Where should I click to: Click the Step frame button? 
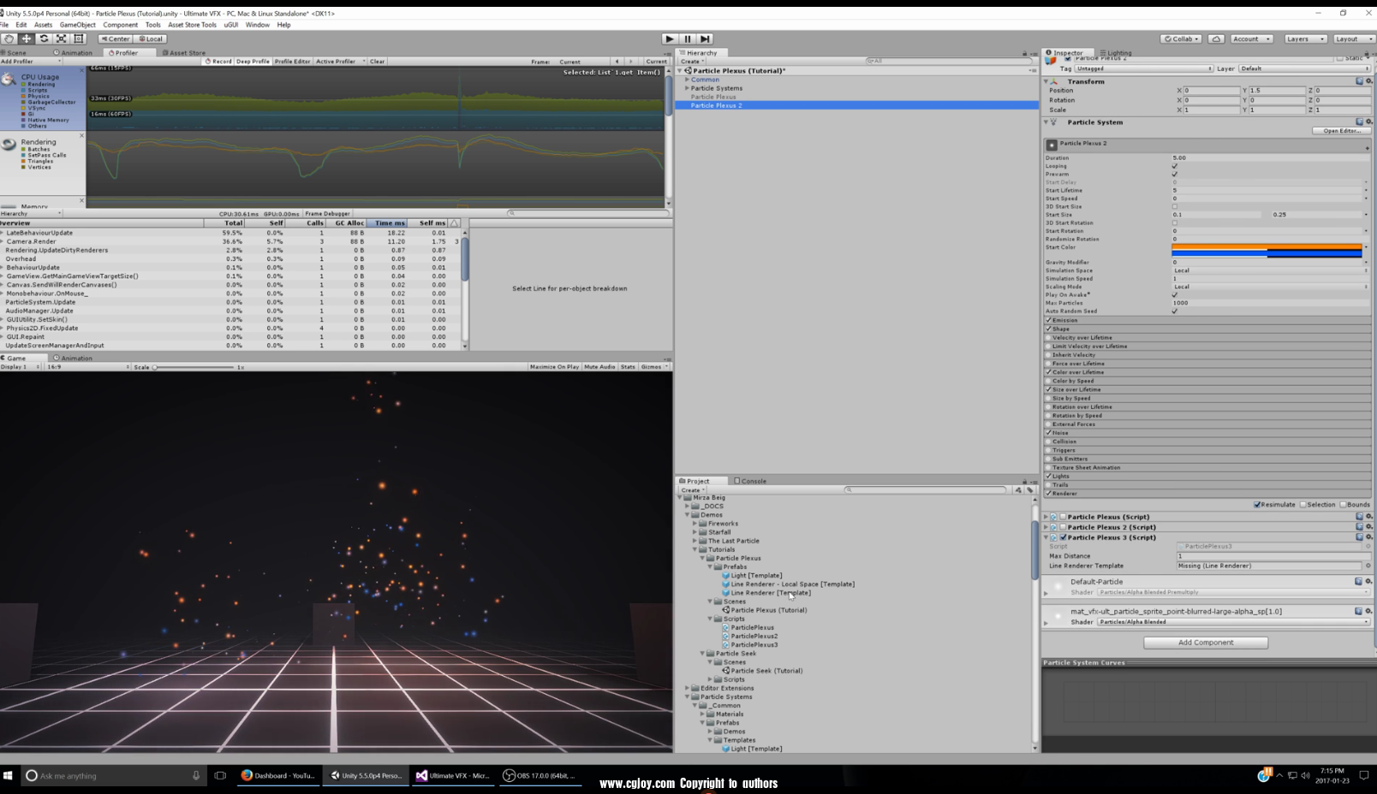[x=705, y=39]
